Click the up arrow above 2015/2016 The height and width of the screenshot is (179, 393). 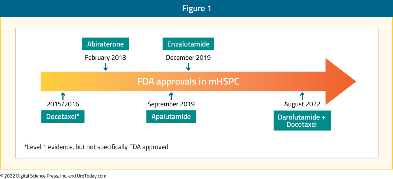pos(63,96)
